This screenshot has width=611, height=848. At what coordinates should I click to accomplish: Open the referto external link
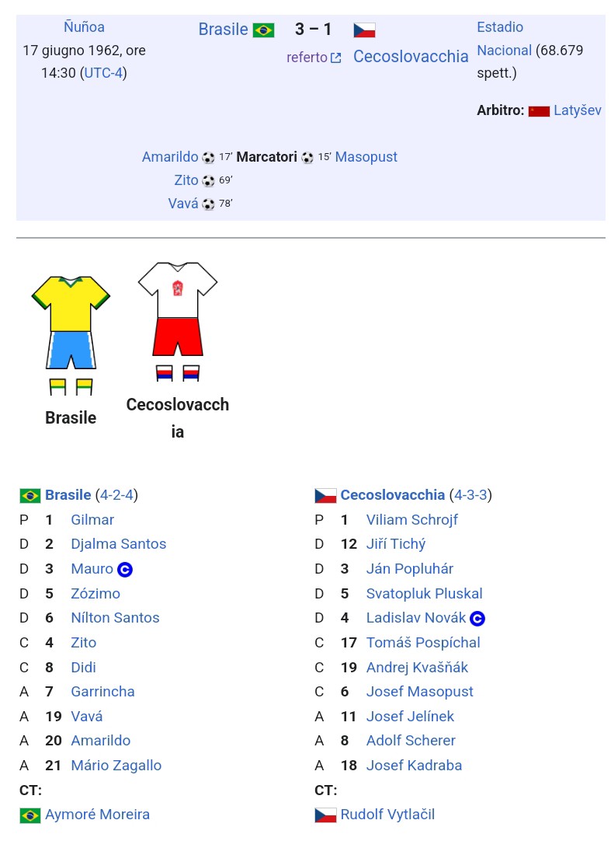(x=314, y=58)
